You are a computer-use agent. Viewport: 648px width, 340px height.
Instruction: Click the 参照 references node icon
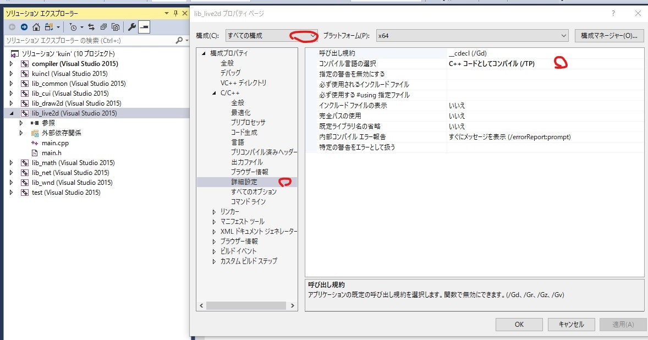[x=35, y=123]
